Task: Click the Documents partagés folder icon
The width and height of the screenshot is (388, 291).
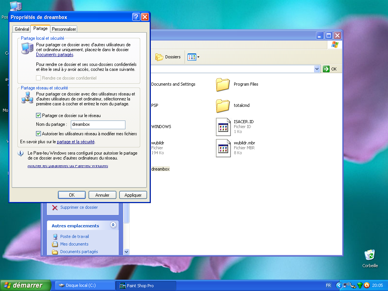Action: point(55,252)
